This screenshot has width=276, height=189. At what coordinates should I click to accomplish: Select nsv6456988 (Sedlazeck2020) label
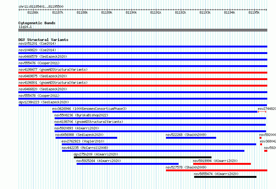point(79,135)
